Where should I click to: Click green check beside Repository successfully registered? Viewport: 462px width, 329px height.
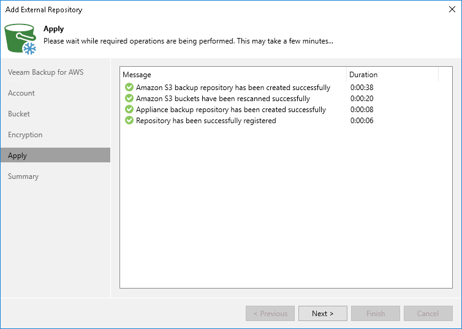pos(129,121)
